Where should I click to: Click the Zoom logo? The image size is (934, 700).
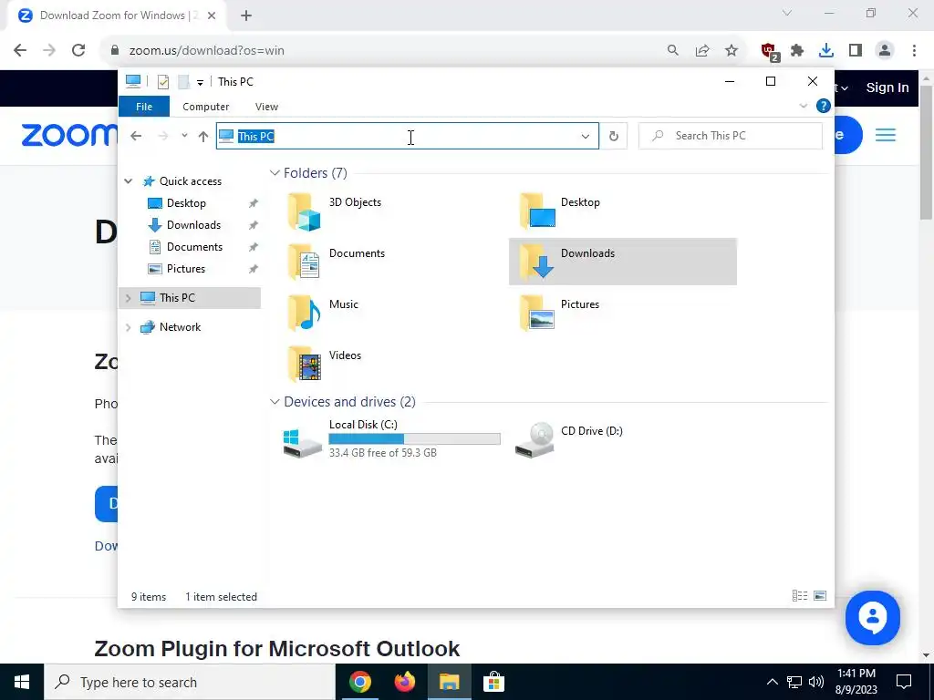point(69,135)
